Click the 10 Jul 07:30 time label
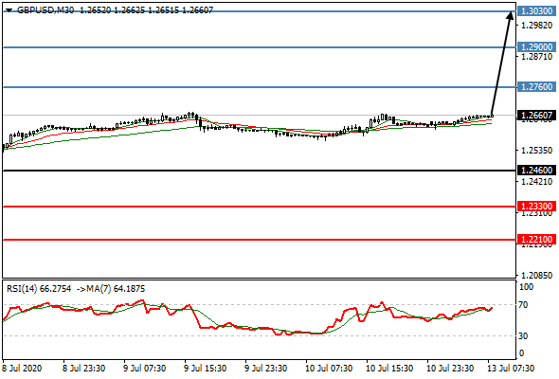This screenshot has height=379, width=559. pyautogui.click(x=329, y=369)
